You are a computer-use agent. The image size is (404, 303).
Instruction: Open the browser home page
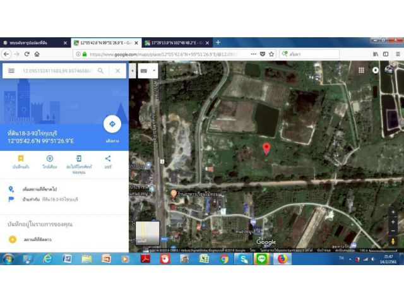[37, 54]
